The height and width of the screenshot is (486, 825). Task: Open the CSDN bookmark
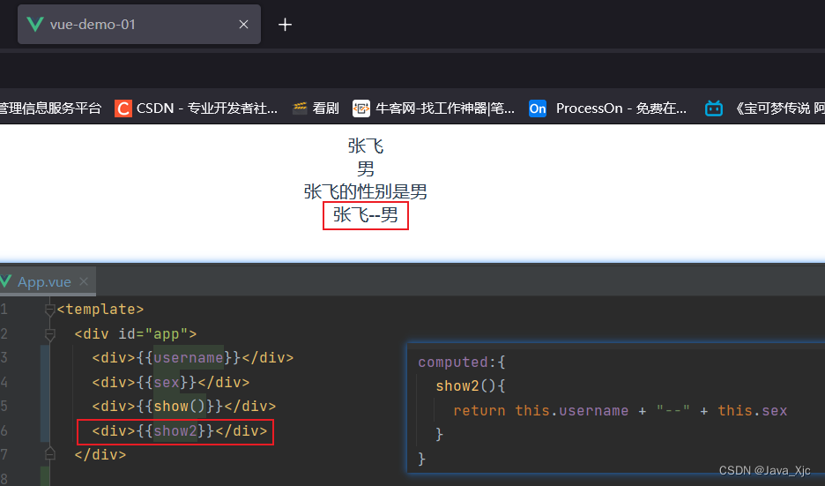(x=197, y=108)
